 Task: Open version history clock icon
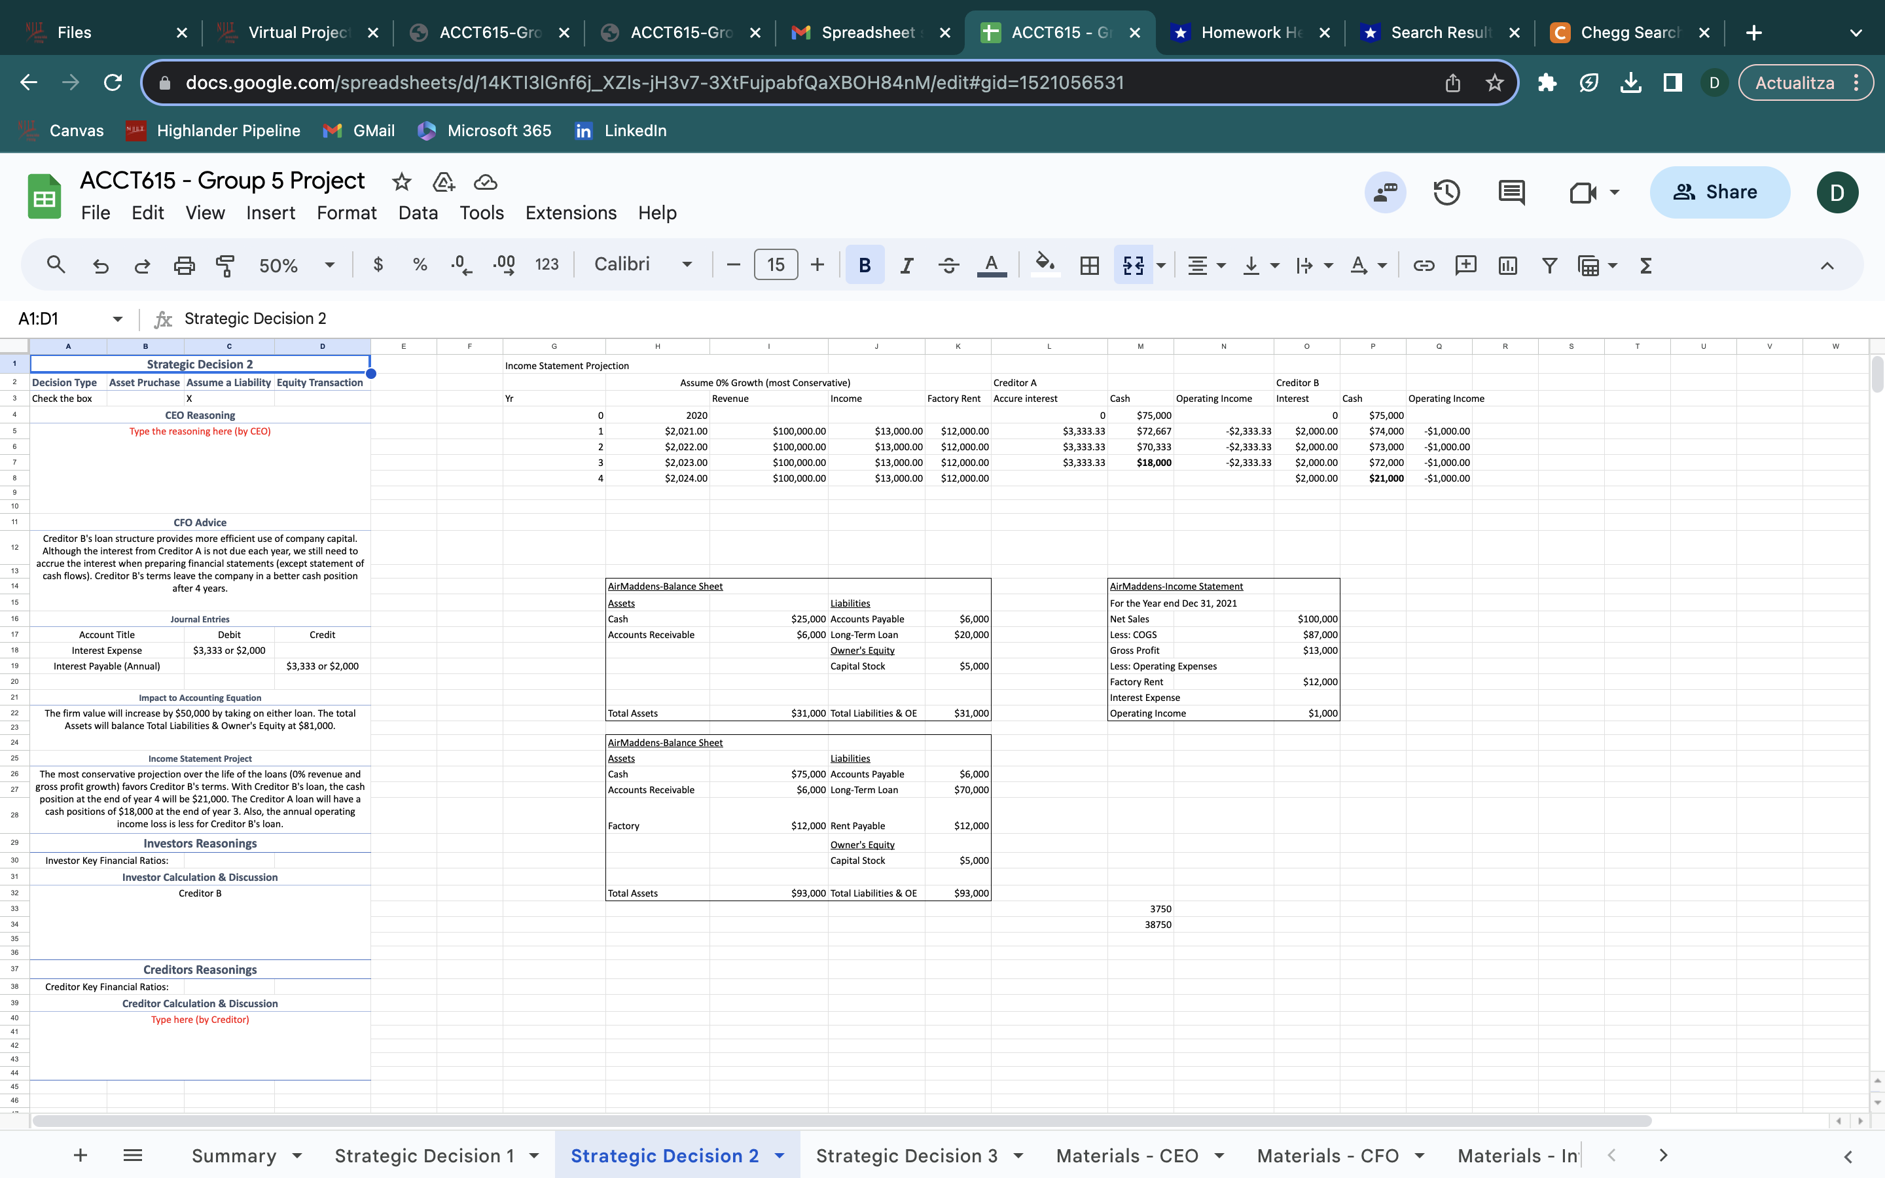point(1447,192)
